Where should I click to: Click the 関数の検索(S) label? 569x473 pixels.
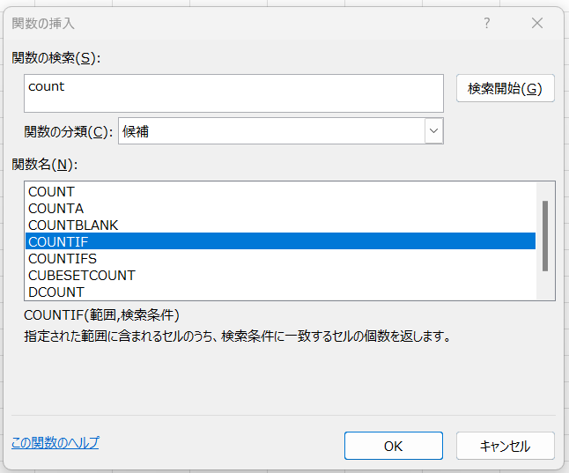point(56,57)
